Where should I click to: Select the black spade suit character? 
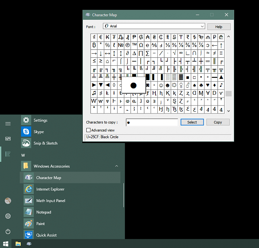point(194,85)
